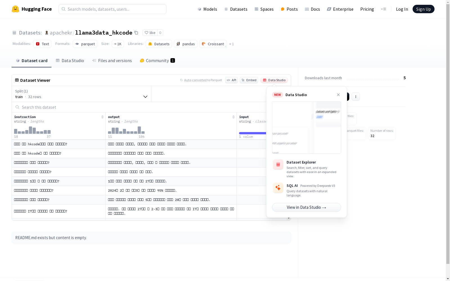Screen dimensions: 450x281
Task: Open the three-dot more options button
Action: point(356,97)
